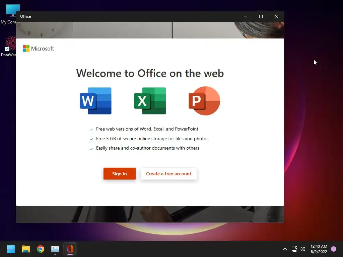Click 'Easily share and co-author documents' text
343x257 pixels.
point(148,148)
